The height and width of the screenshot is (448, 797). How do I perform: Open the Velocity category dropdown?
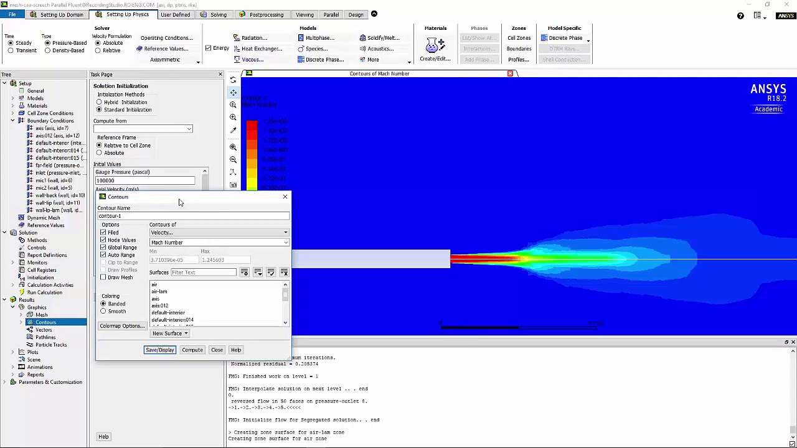(x=219, y=233)
